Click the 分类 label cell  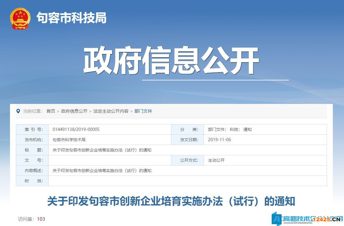pyautogui.click(x=188, y=129)
